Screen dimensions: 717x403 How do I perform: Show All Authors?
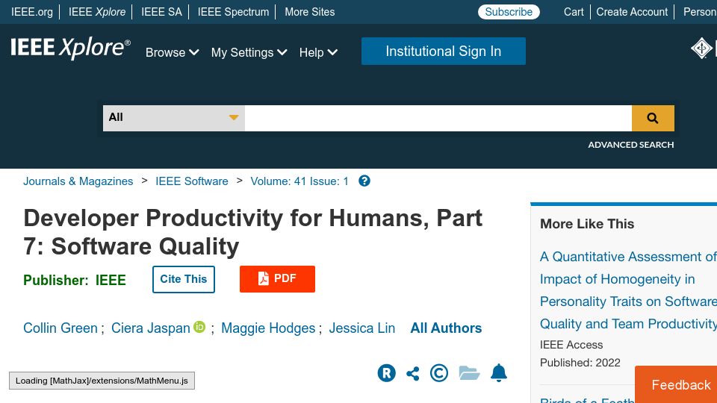click(x=446, y=328)
